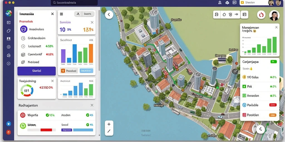Select the Anaeindors item with the purple circle

pyautogui.click(x=36, y=29)
